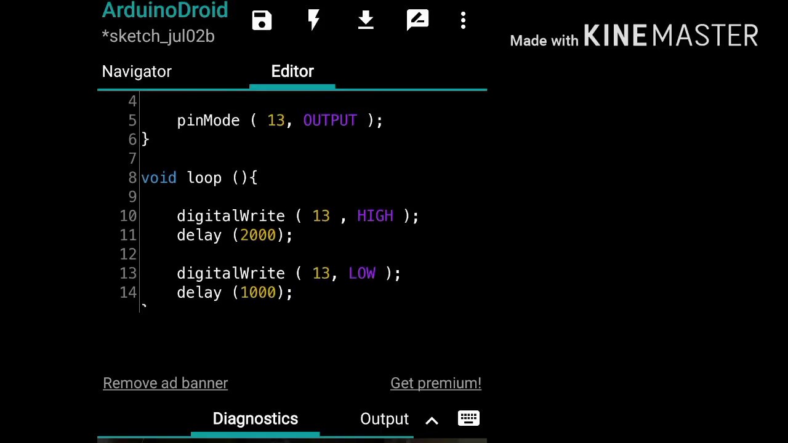Tap the Get premium! link
The image size is (788, 443).
(436, 383)
